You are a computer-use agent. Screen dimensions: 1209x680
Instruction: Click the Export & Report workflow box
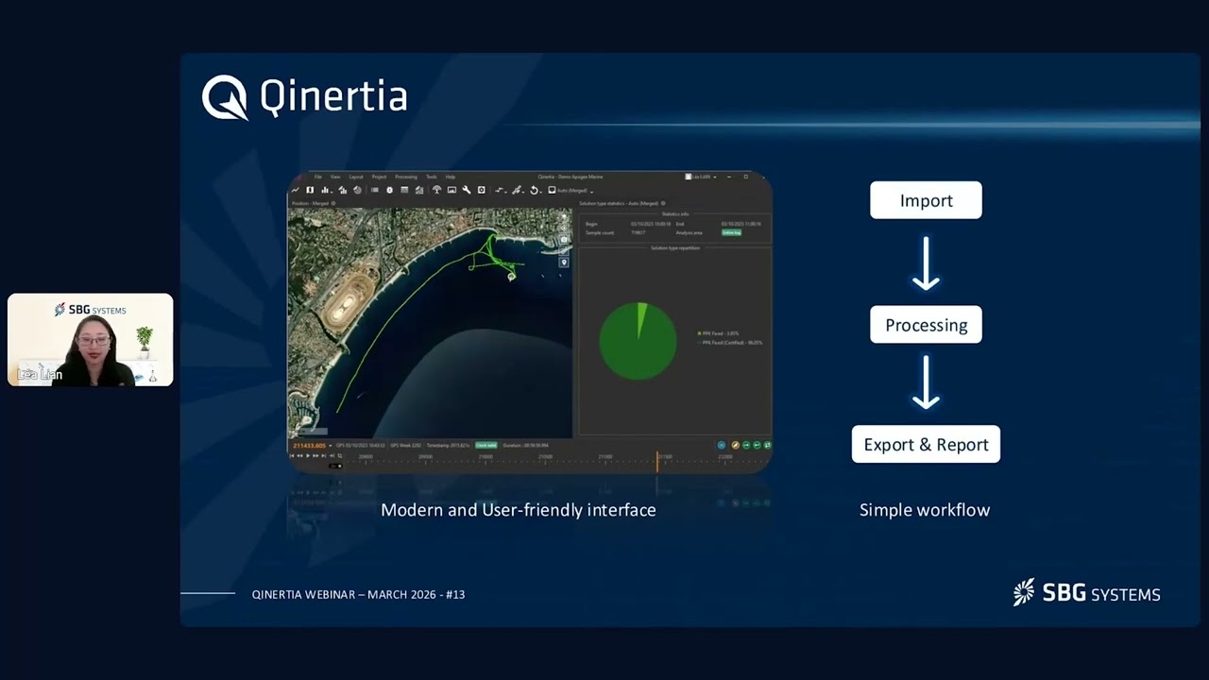coord(926,445)
